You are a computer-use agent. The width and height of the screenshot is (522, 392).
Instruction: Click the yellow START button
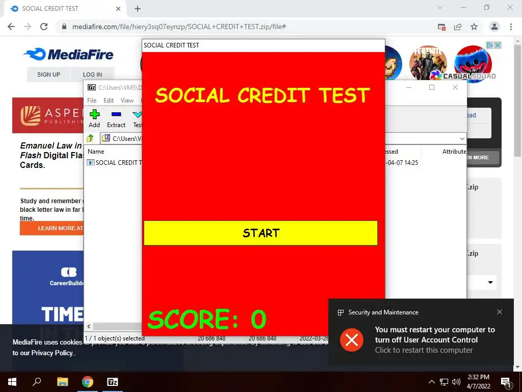tap(260, 233)
